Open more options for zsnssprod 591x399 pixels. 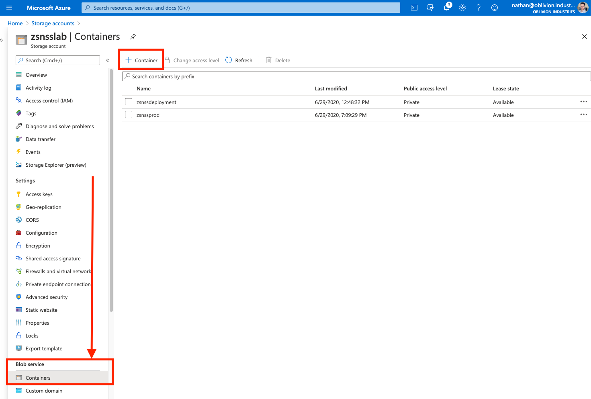[583, 115]
